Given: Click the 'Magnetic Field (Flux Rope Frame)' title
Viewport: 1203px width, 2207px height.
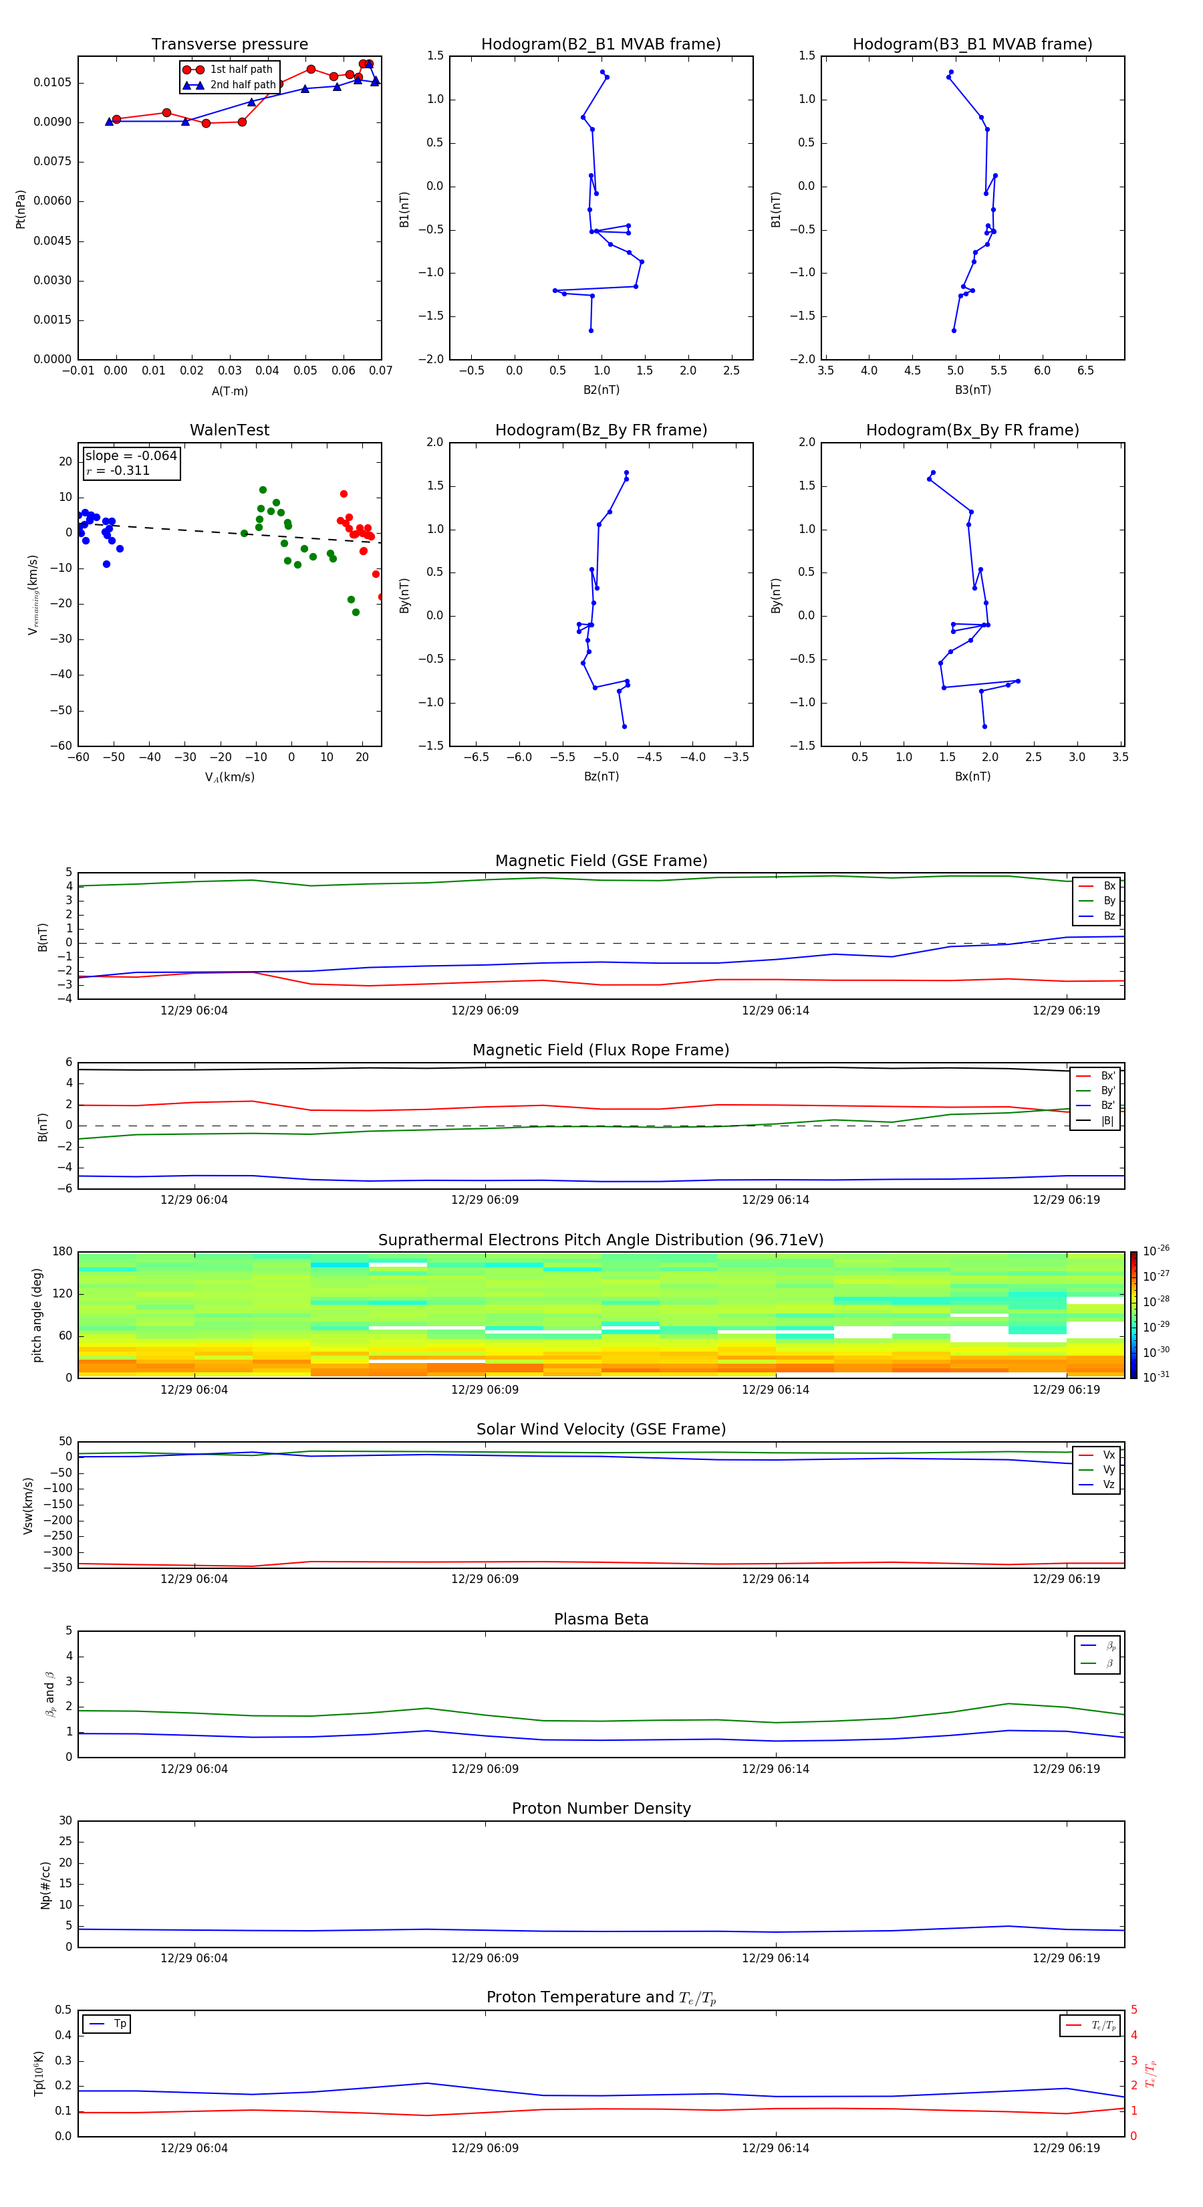Looking at the screenshot, I should [601, 1051].
